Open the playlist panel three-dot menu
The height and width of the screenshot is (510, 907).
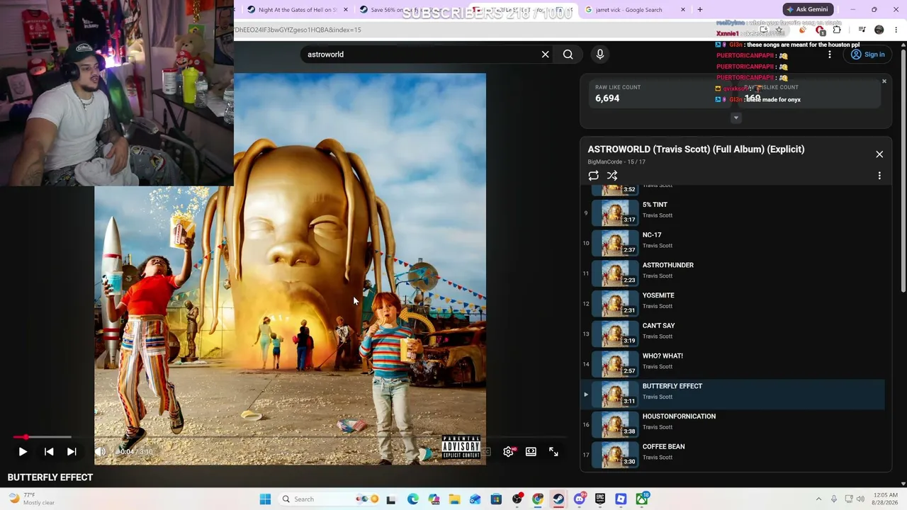879,176
